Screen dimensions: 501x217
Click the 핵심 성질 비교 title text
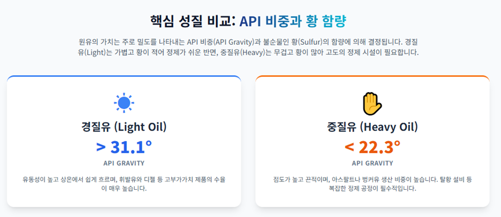coord(192,21)
